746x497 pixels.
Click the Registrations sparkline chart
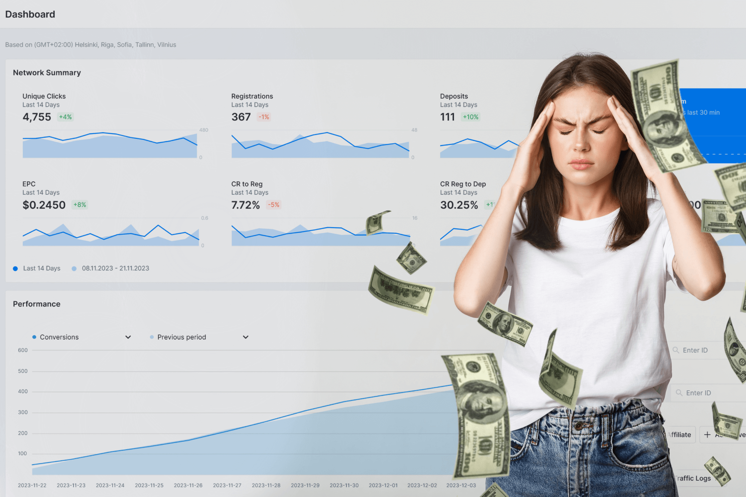(x=320, y=144)
